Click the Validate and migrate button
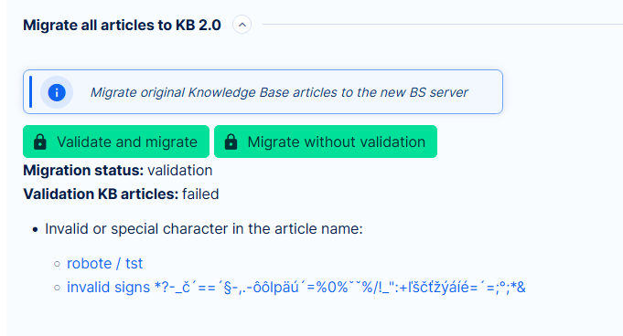 (x=116, y=142)
